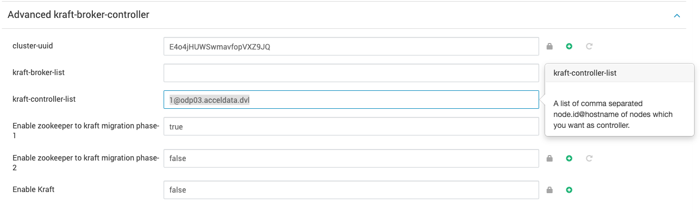Image resolution: width=700 pixels, height=216 pixels.
Task: Click the kraft-broker-list property label
Action: click(x=39, y=72)
